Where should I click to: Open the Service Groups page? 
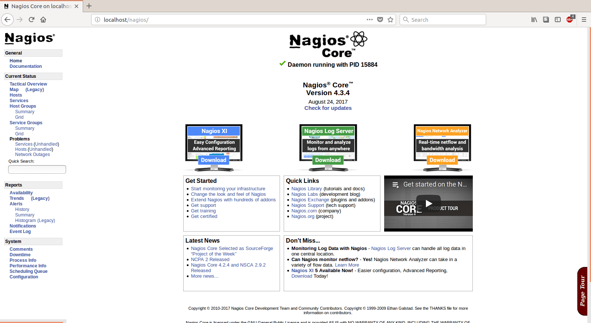click(26, 123)
